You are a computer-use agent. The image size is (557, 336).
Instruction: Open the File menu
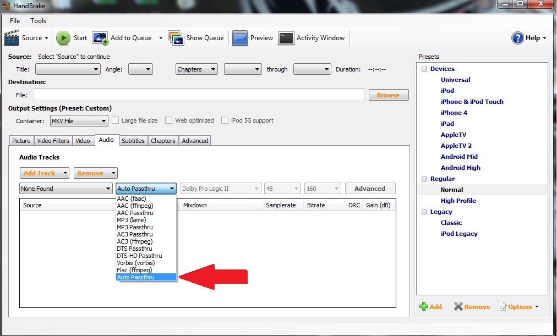point(15,20)
